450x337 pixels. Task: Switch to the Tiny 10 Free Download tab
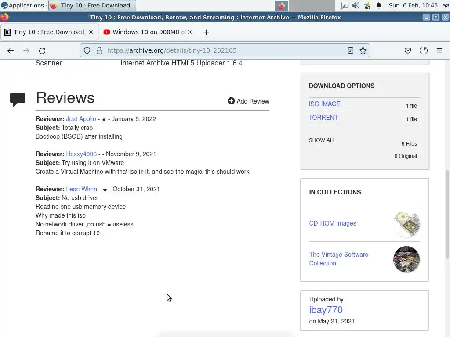(x=49, y=32)
